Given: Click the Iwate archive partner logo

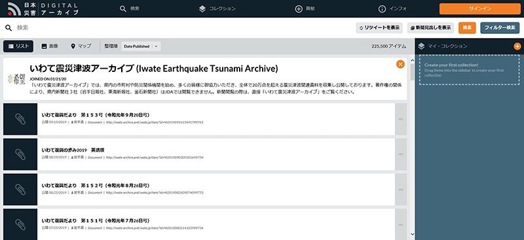Looking at the screenshot, I should 16,78.
